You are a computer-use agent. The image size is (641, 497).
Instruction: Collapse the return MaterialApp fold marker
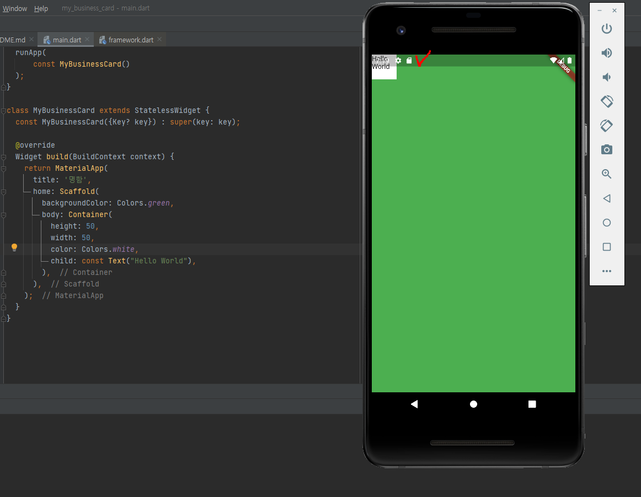tap(3, 168)
